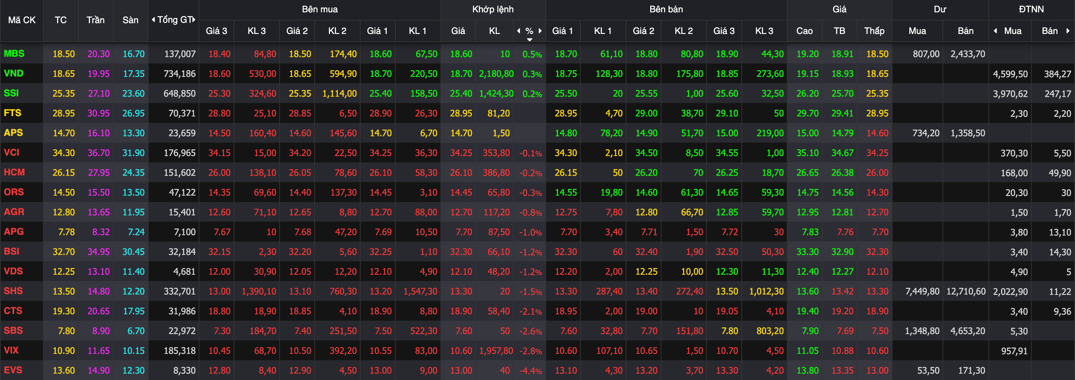Click FTS high price 29.70
This screenshot has height=380, width=1075.
coord(807,113)
